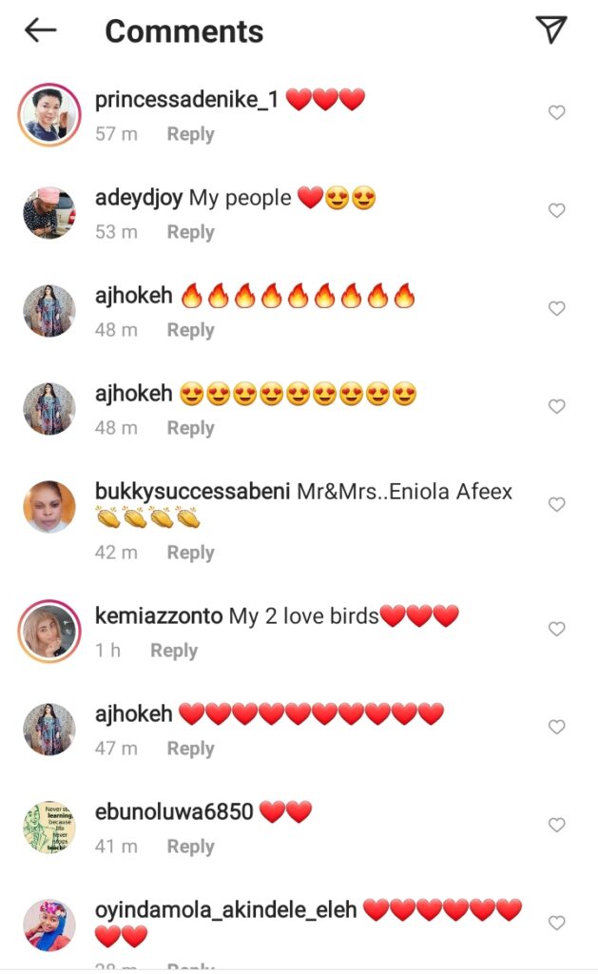The width and height of the screenshot is (598, 974).
Task: View adeydjoy's profile avatar
Action: pos(49,212)
